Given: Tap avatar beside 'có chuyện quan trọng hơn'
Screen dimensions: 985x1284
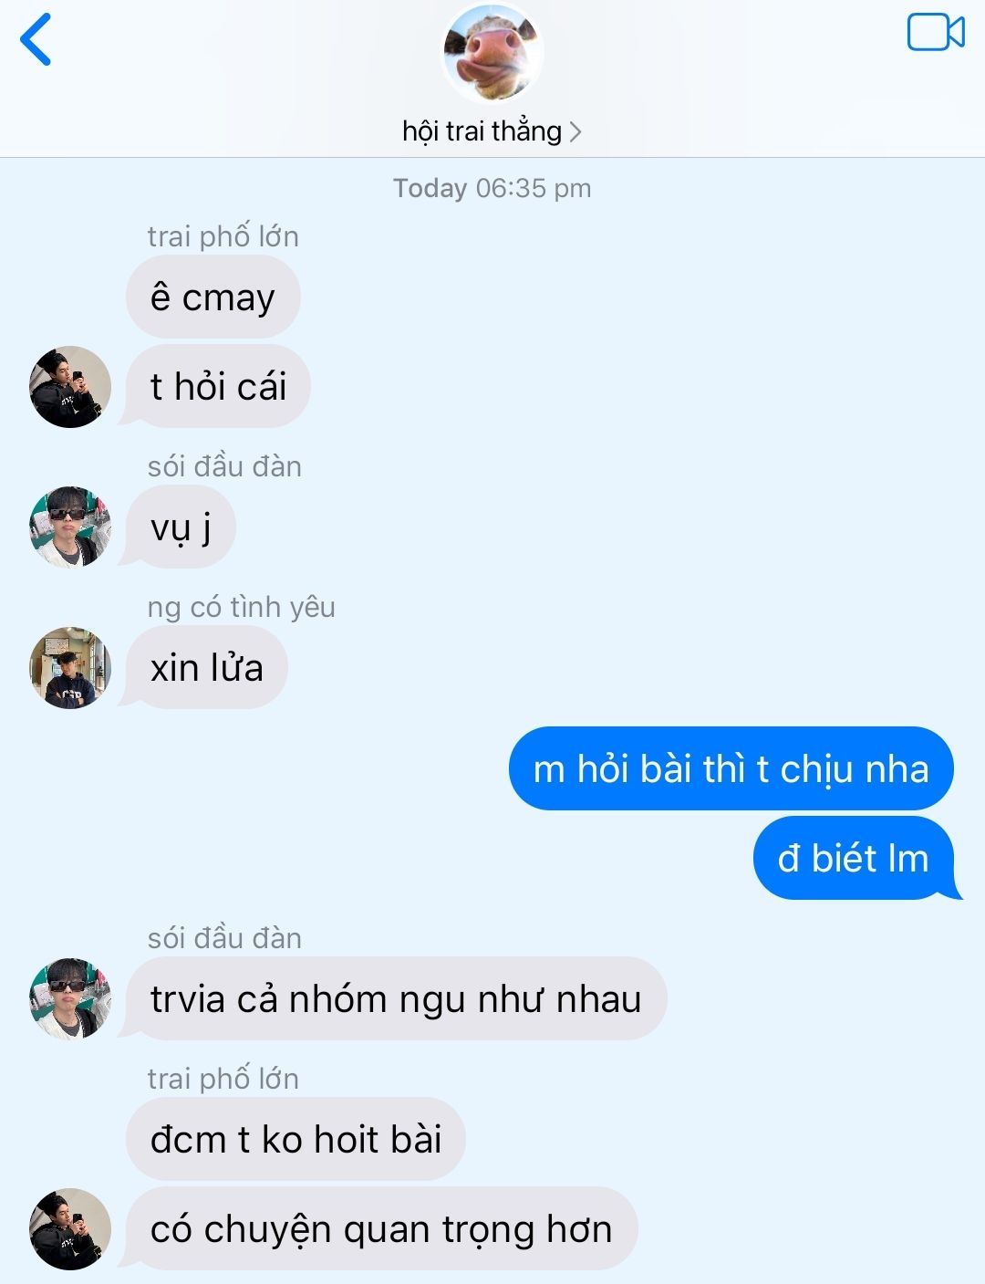Looking at the screenshot, I should 70,1229.
